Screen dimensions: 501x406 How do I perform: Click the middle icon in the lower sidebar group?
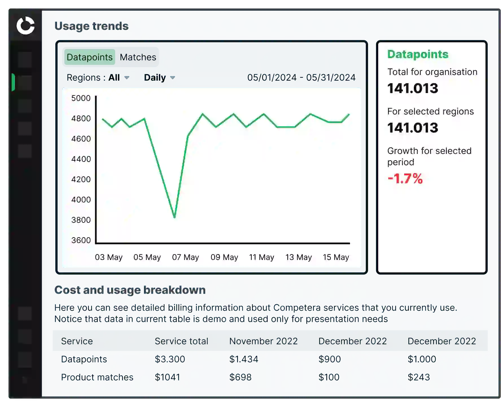coord(25,337)
